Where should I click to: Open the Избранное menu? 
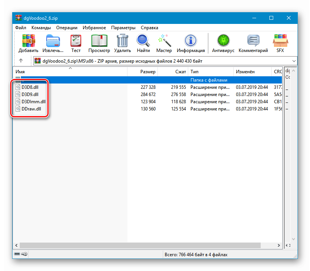94,28
